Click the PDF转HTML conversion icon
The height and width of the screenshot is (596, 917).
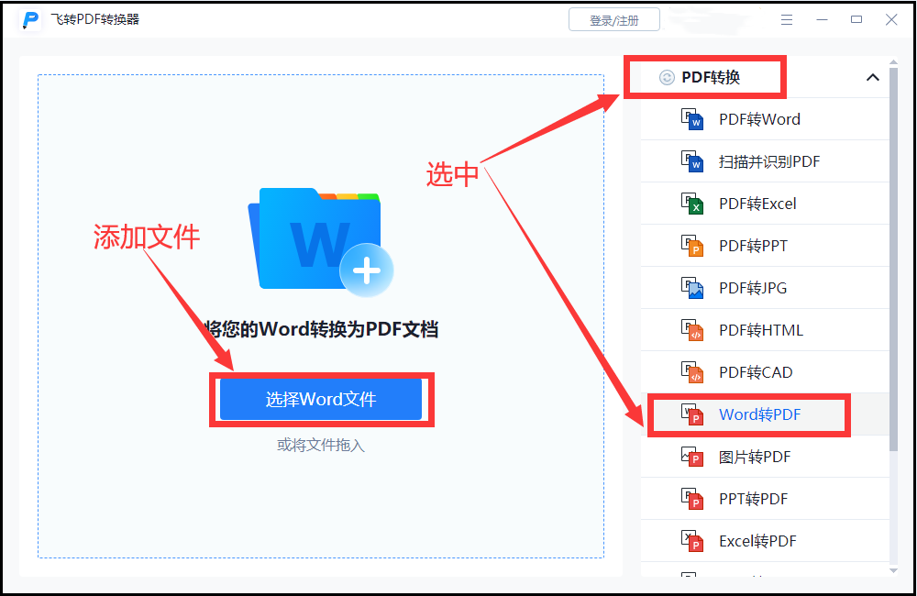pyautogui.click(x=691, y=329)
